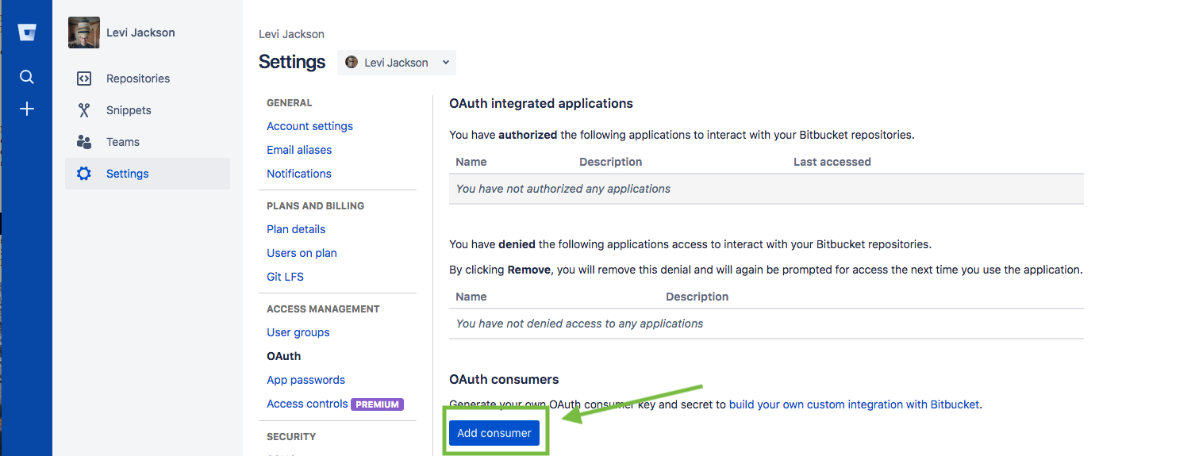Click the Bitbucket logo icon
This screenshot has width=1195, height=456.
(27, 33)
